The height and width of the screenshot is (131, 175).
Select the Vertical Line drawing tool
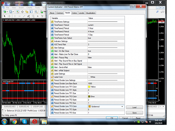click(15, 16)
